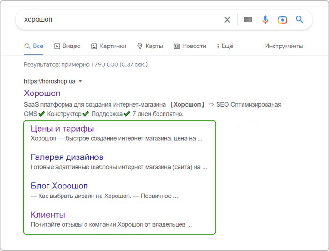Click the results count text 'Результатов: примерно 1 790 000'
This screenshot has width=329, height=251.
coord(71,64)
